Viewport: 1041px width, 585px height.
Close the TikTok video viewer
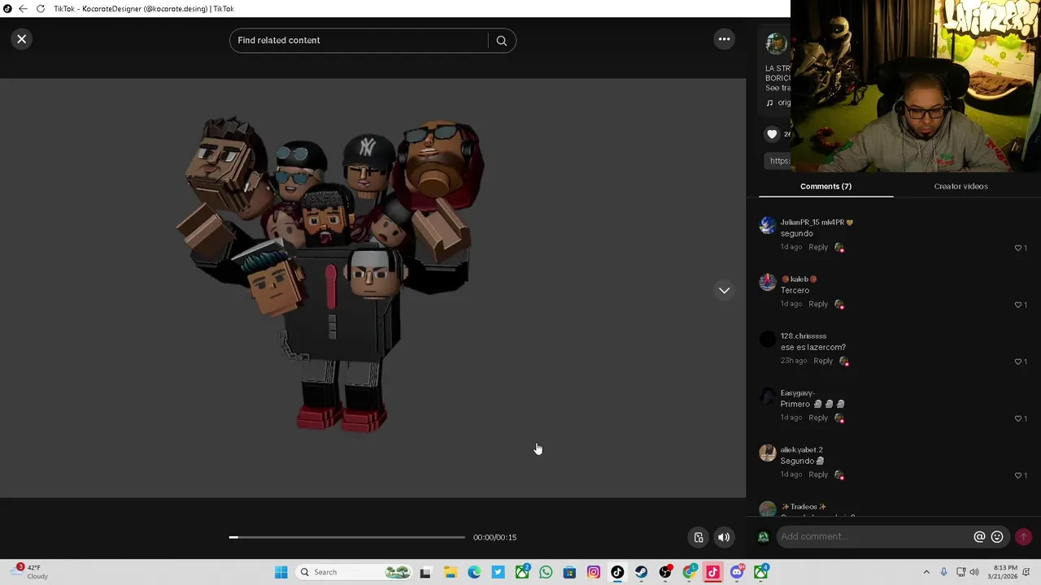22,39
